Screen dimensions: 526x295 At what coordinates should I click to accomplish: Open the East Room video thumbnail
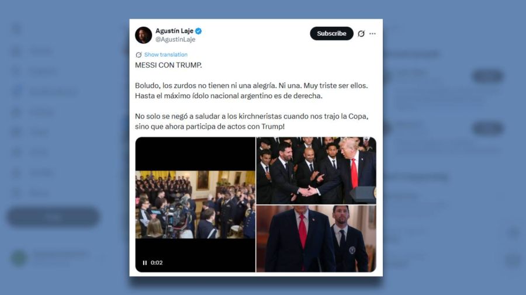(x=195, y=204)
